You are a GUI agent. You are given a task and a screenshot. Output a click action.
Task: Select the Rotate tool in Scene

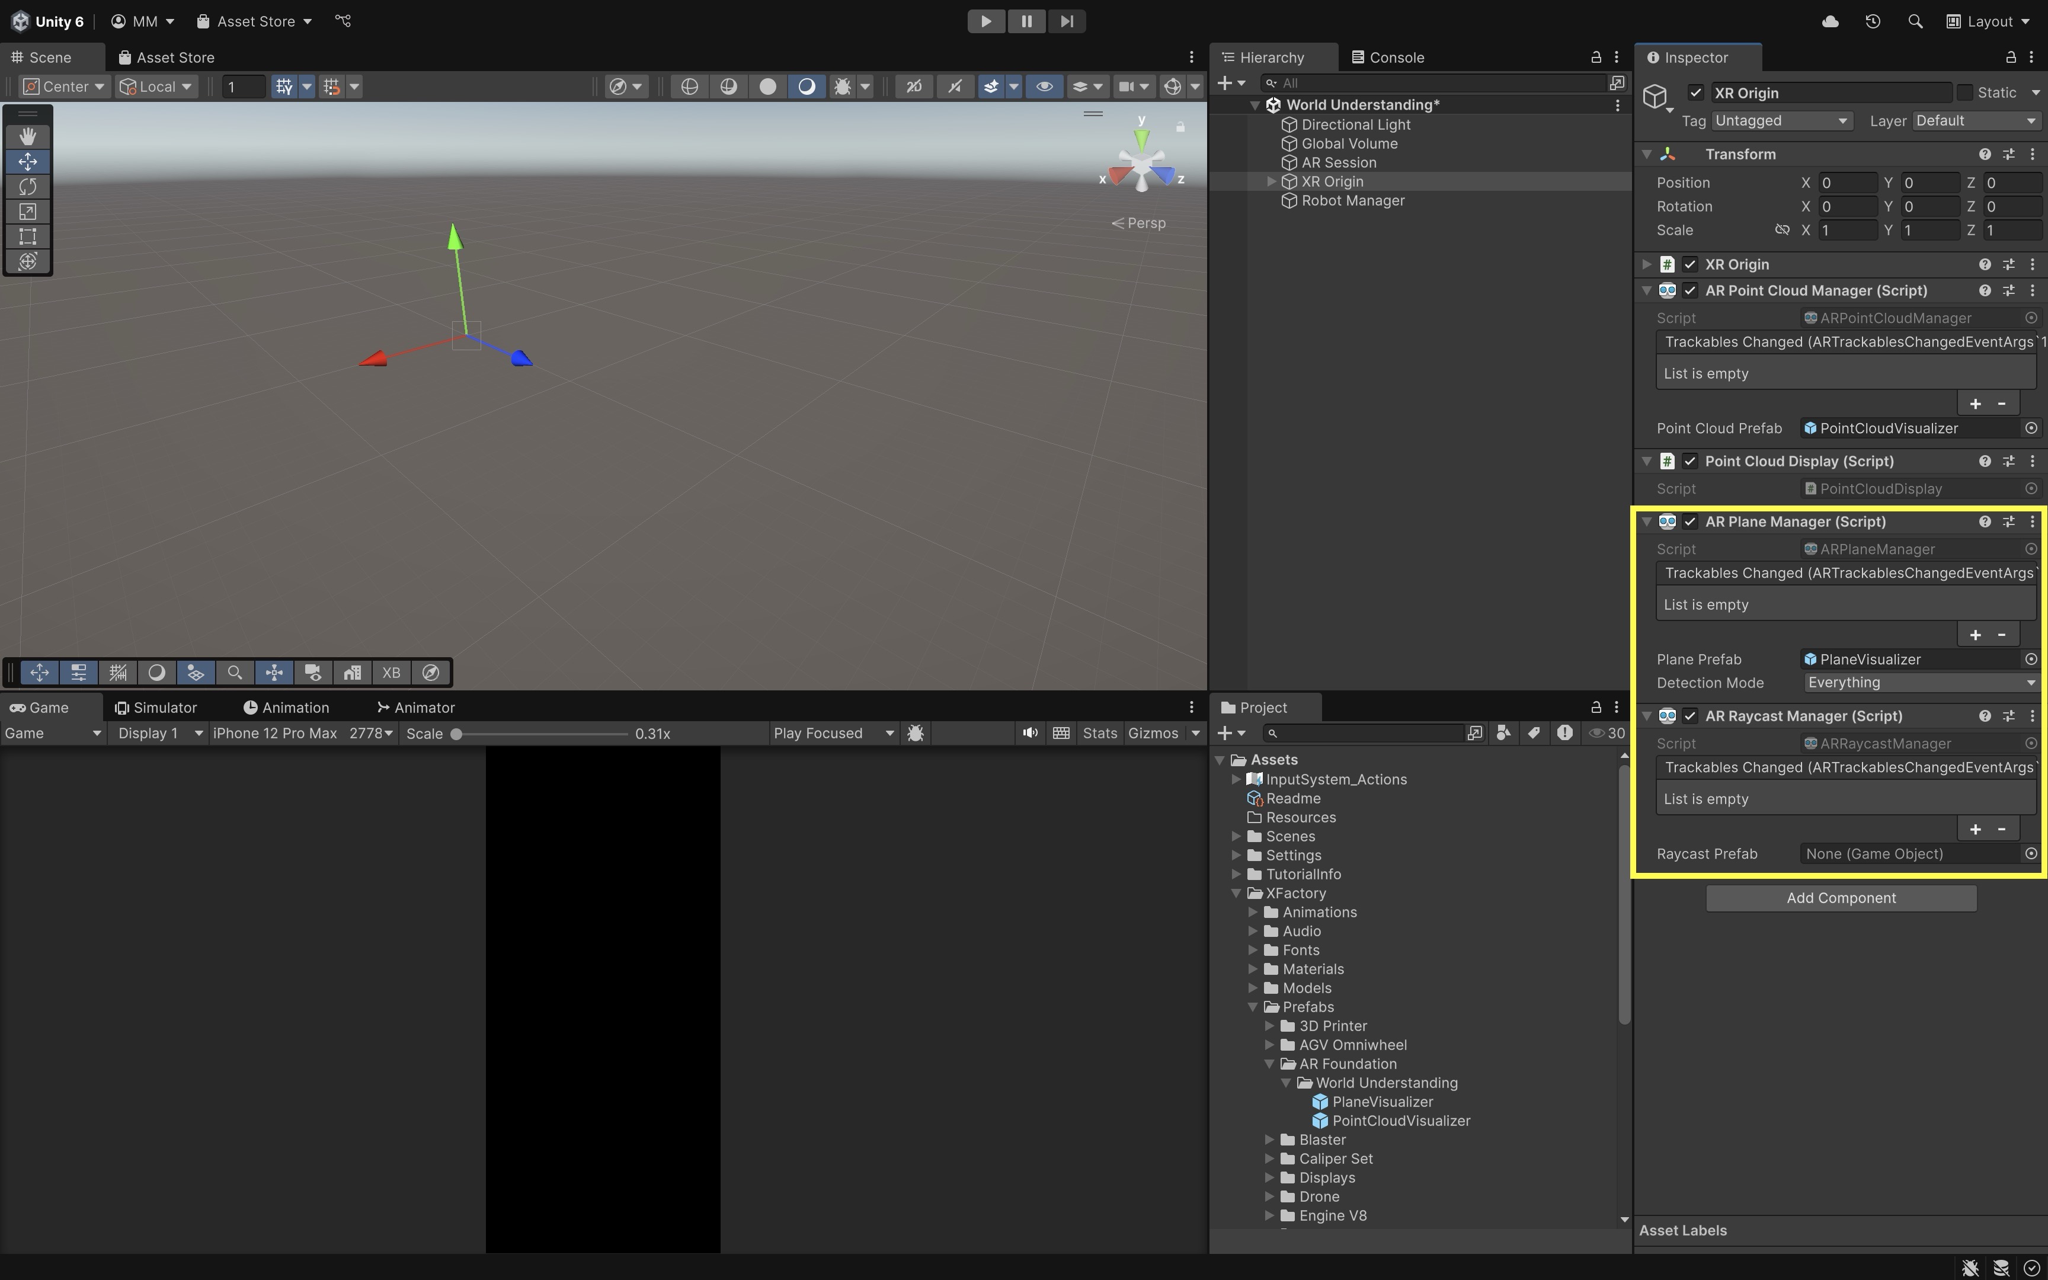(x=27, y=186)
